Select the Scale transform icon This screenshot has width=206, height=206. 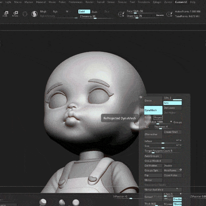tap(5, 14)
